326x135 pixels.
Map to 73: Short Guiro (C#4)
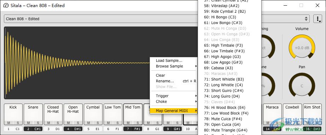point(229,90)
